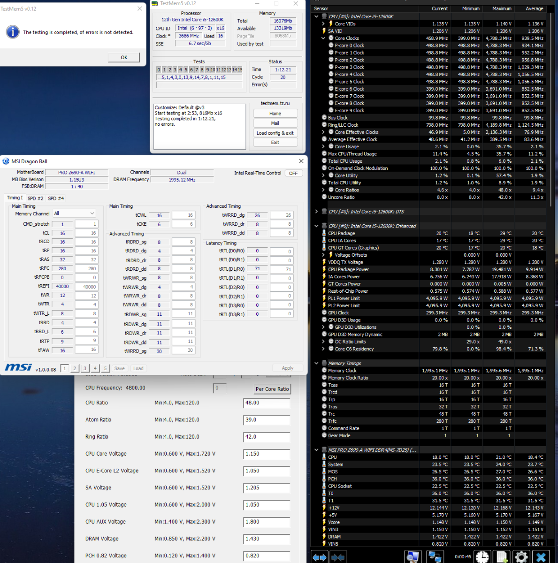Click the CPU Ratio input field

click(x=267, y=403)
